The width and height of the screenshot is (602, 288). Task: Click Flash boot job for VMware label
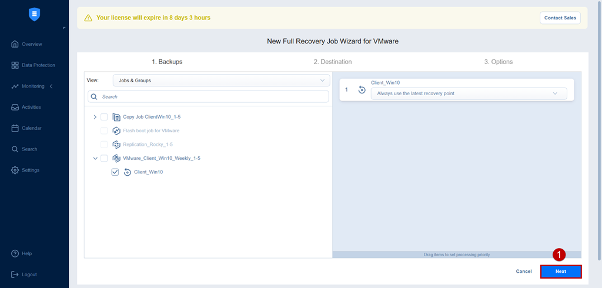[x=151, y=130]
